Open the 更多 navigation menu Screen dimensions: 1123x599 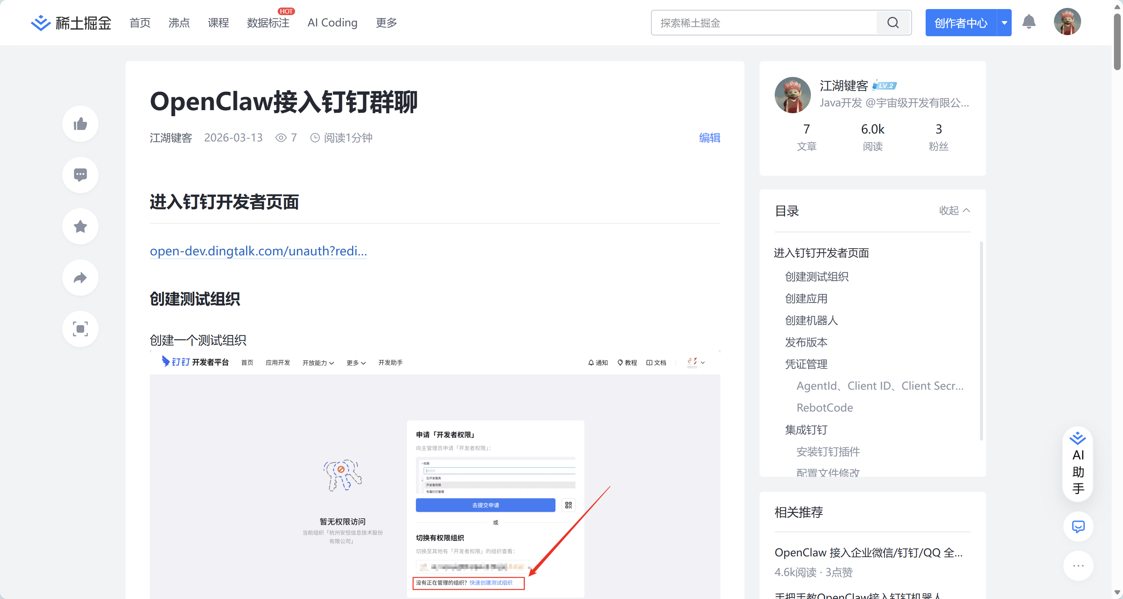(x=386, y=23)
